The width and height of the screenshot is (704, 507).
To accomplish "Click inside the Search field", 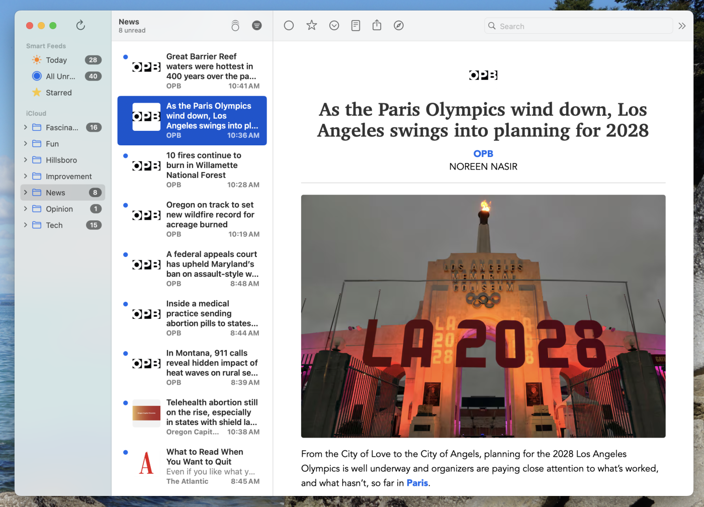I will [578, 26].
